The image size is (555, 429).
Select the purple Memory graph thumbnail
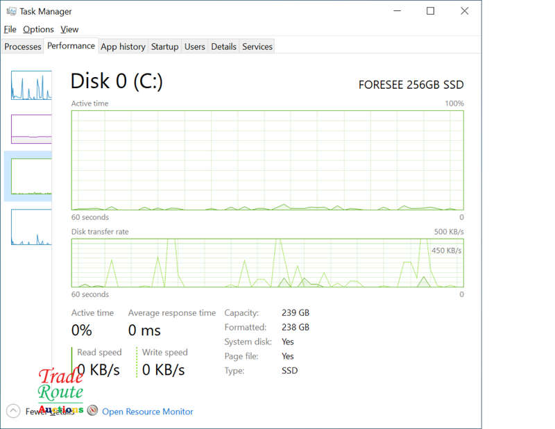tap(31, 129)
